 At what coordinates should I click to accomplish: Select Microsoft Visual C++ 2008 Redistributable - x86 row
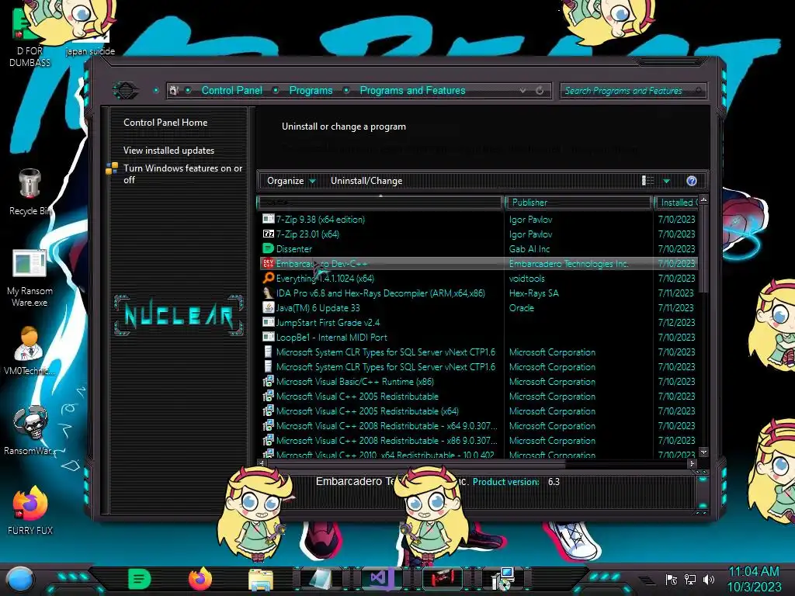(x=478, y=441)
